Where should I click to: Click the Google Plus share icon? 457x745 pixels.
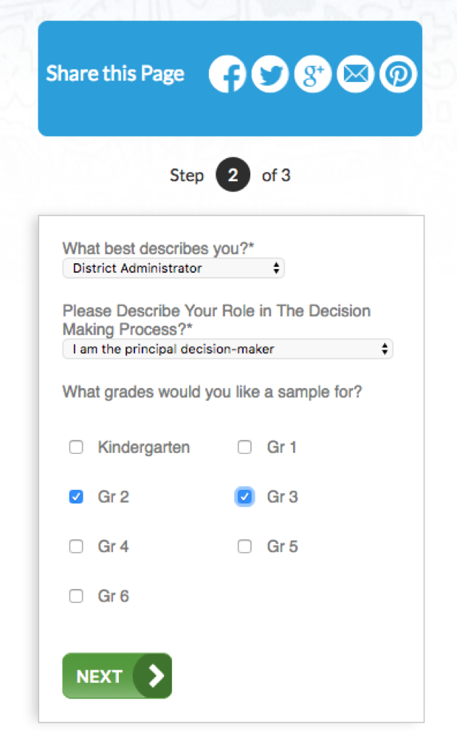[313, 75]
